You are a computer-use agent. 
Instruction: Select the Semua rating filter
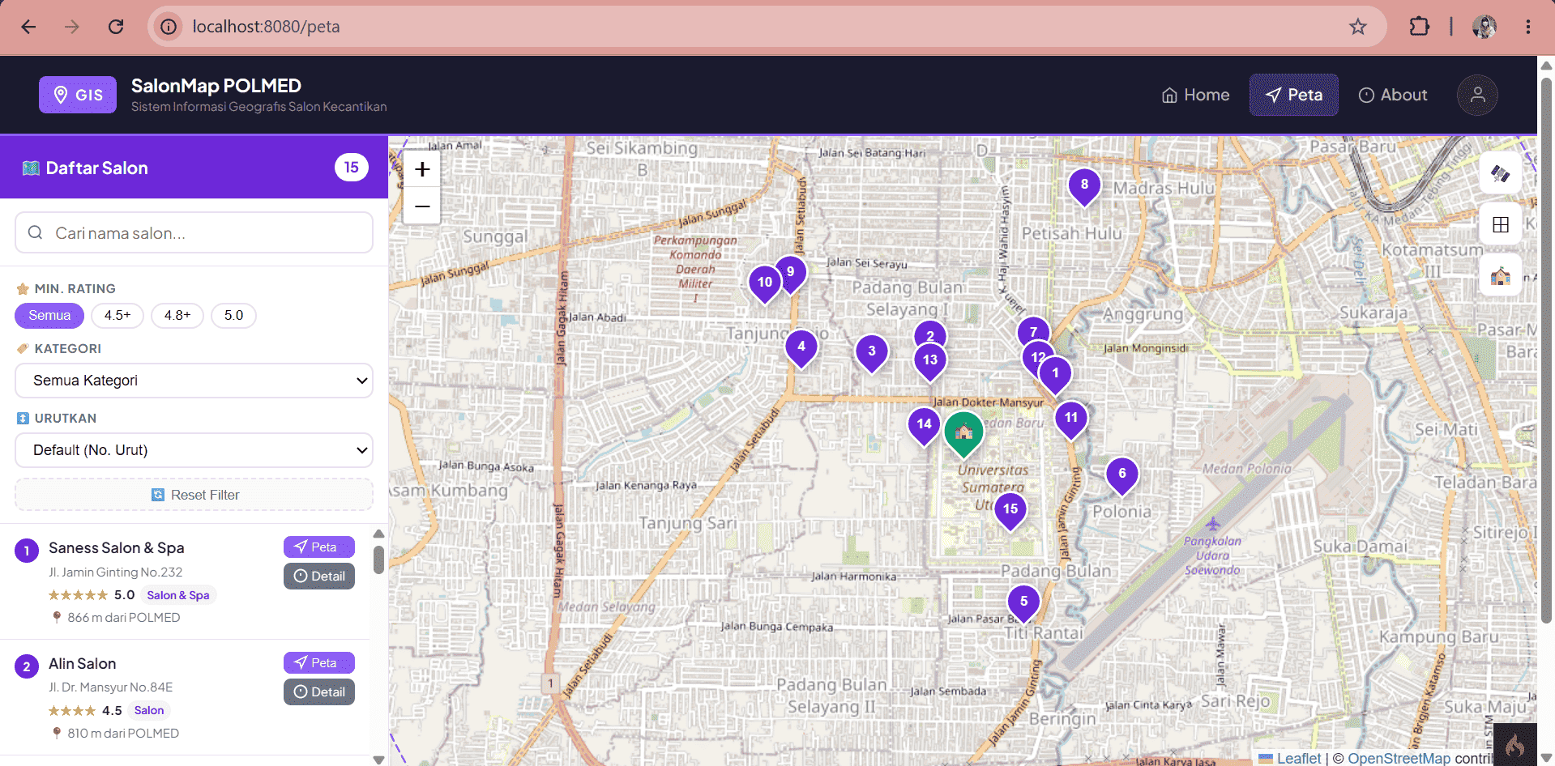(x=49, y=316)
